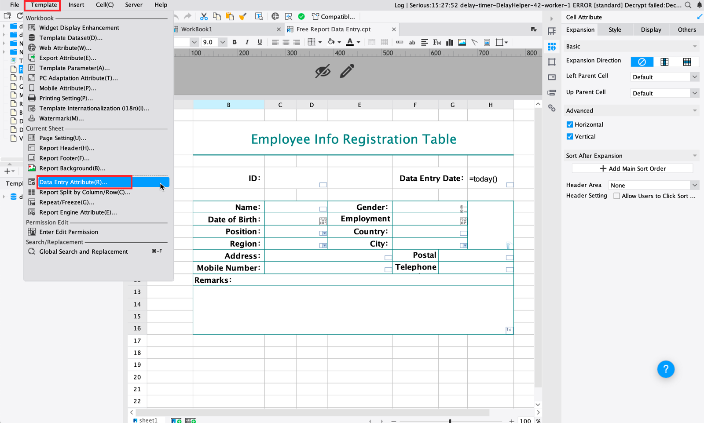Open Global Search and Replacement
Screen dimensions: 704x423
point(84,252)
